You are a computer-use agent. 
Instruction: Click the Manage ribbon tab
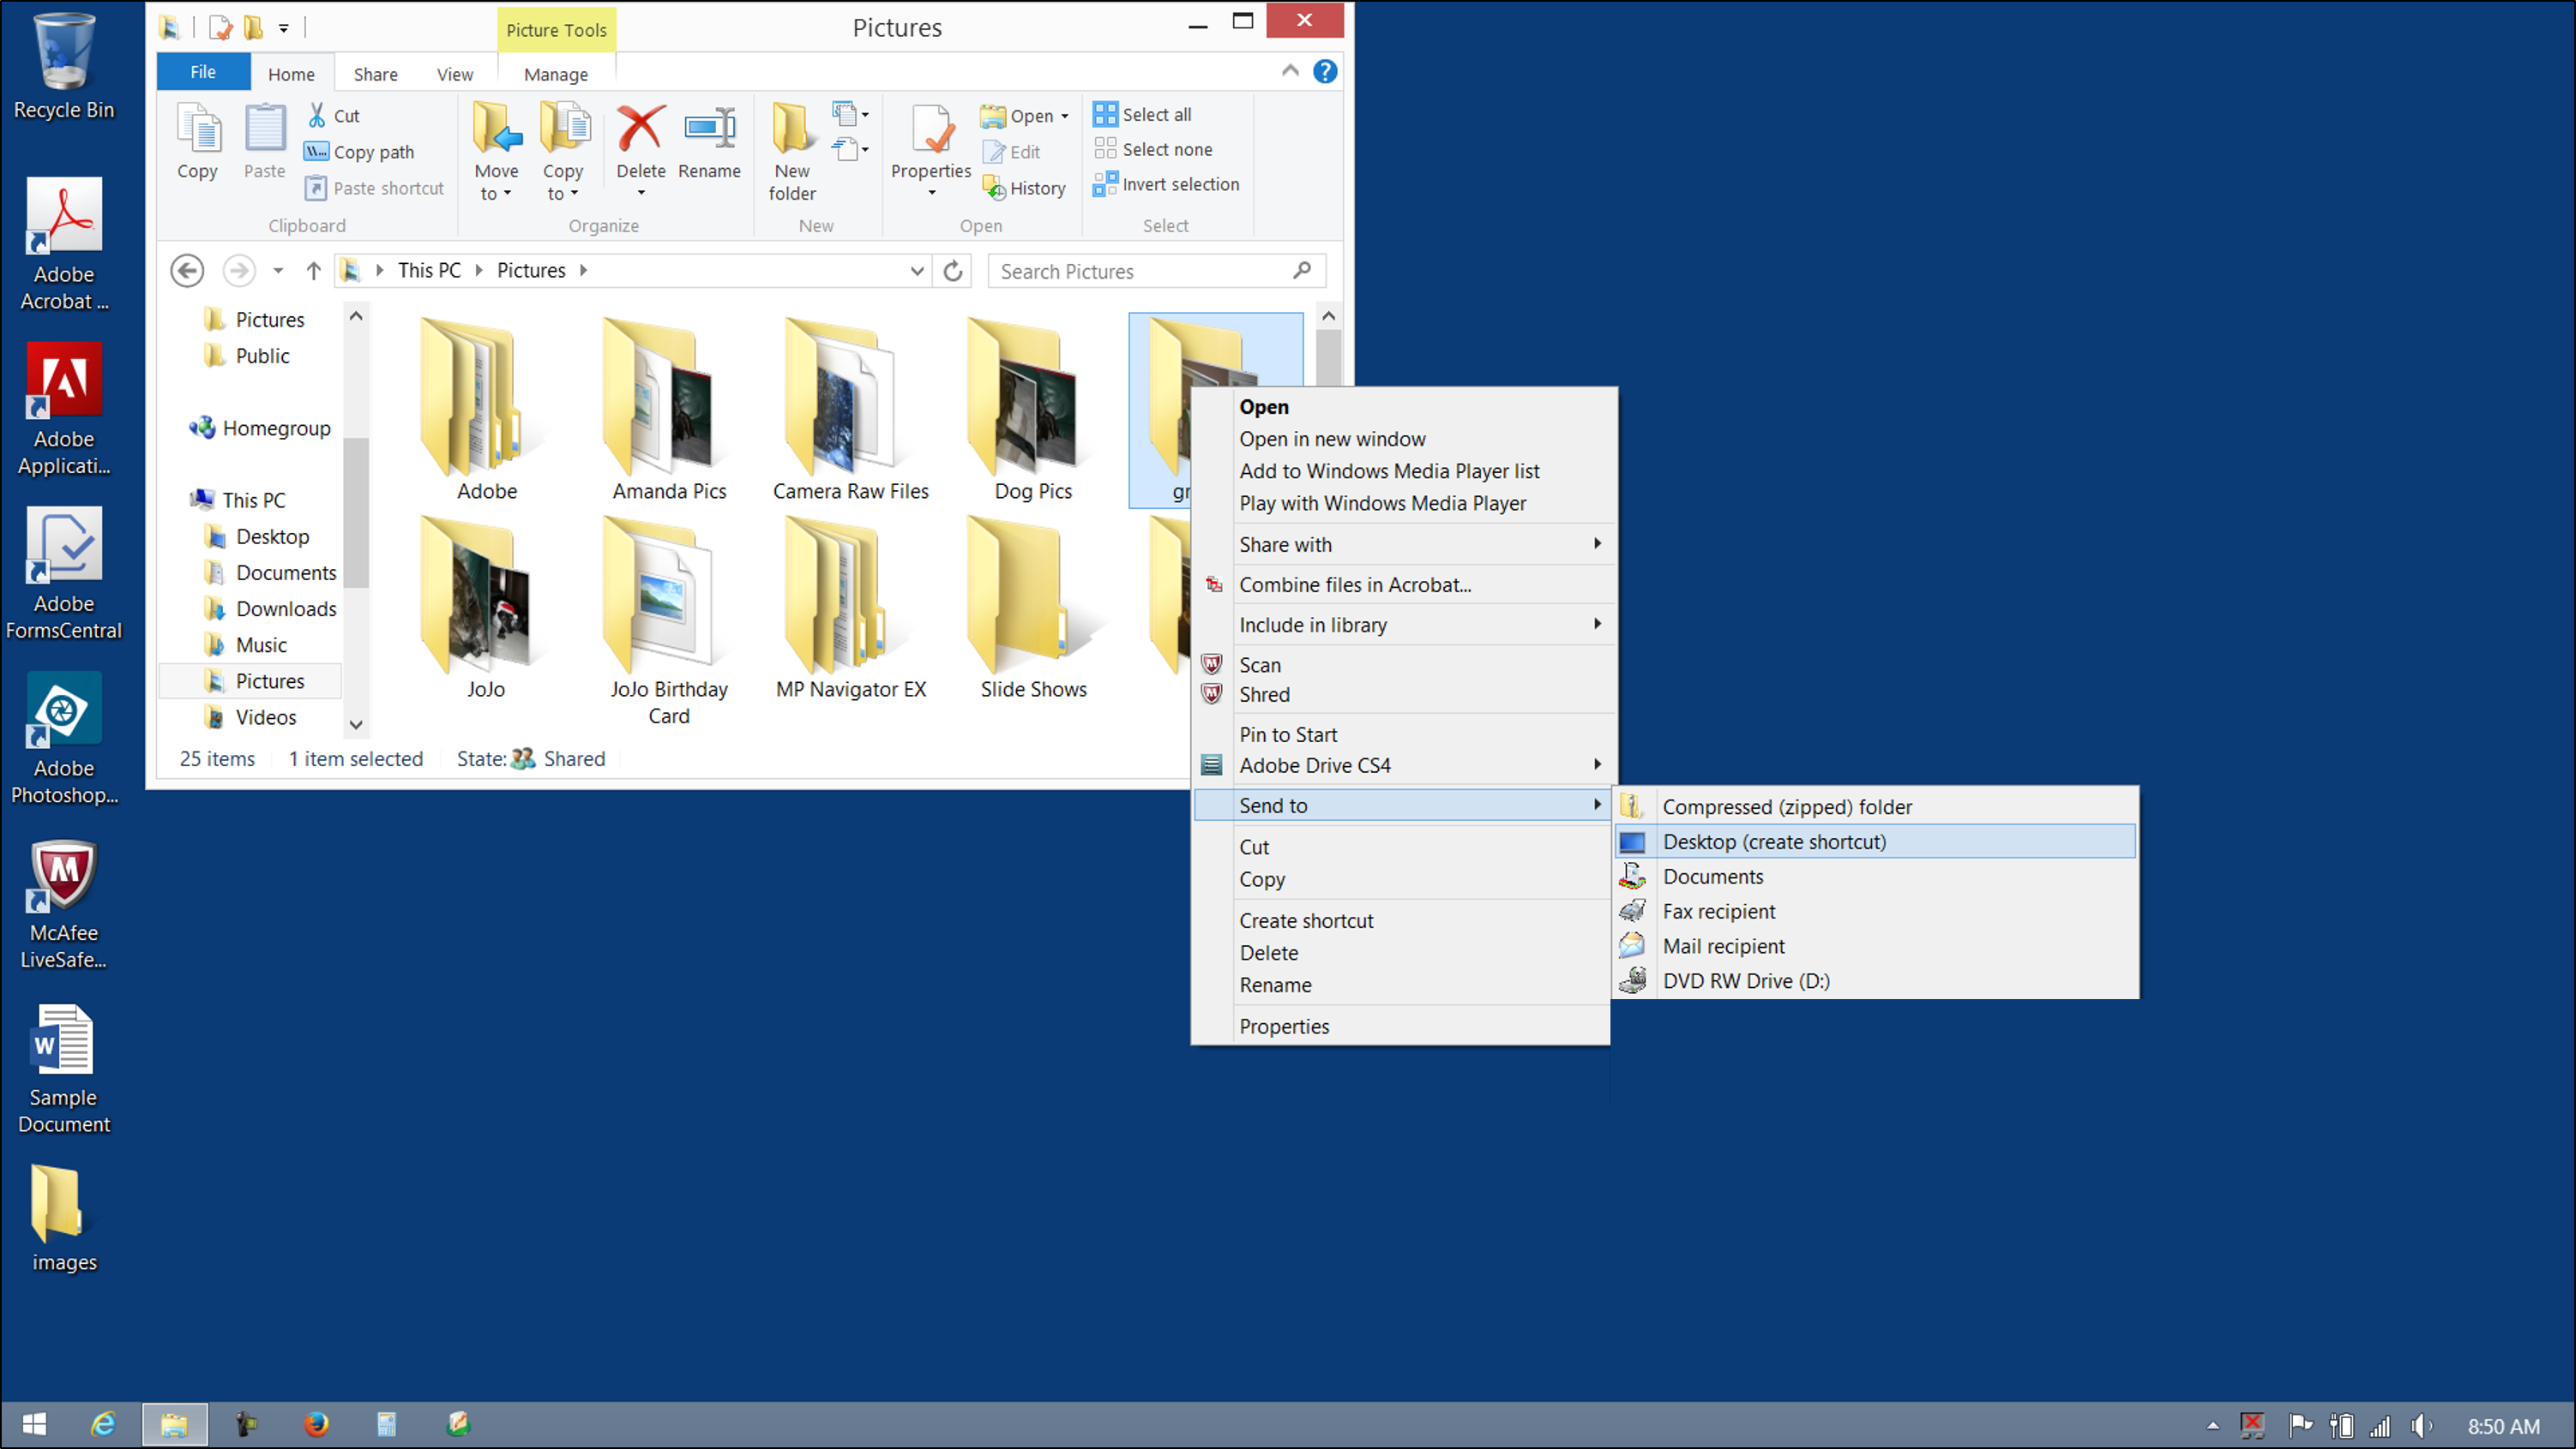tap(556, 73)
